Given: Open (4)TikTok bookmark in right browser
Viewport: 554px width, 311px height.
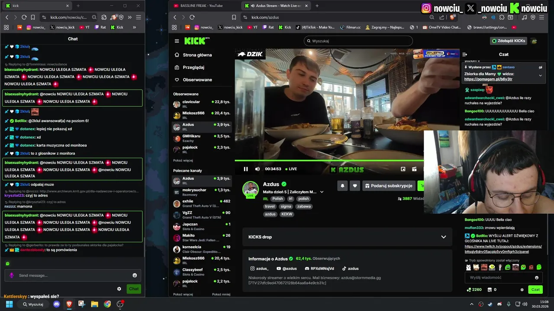Looking at the screenshot, I should click(315, 27).
